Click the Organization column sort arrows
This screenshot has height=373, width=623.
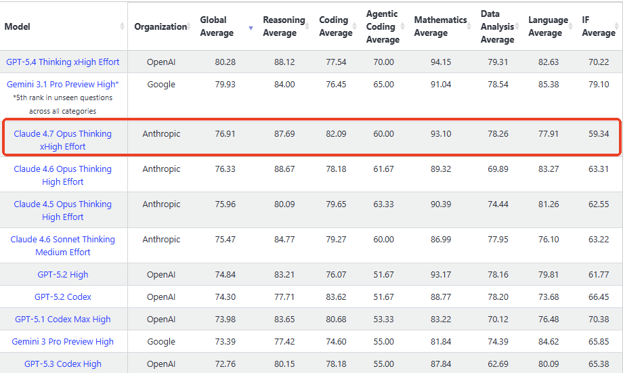point(190,26)
